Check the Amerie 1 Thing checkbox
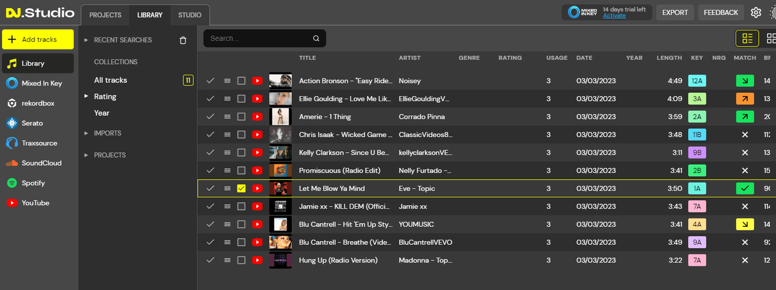This screenshot has width=776, height=290. [241, 117]
